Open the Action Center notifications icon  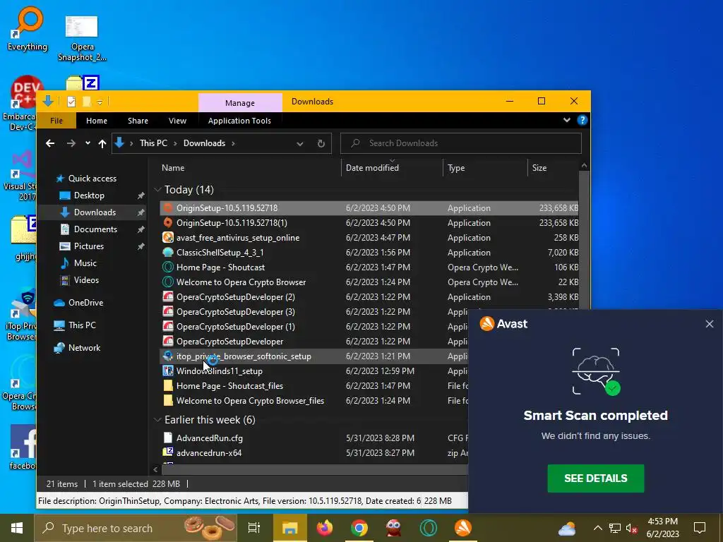click(x=700, y=528)
